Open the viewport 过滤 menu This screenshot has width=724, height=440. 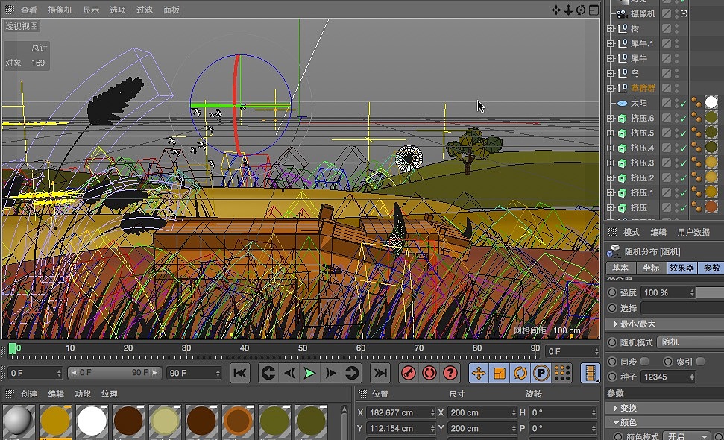(145, 10)
